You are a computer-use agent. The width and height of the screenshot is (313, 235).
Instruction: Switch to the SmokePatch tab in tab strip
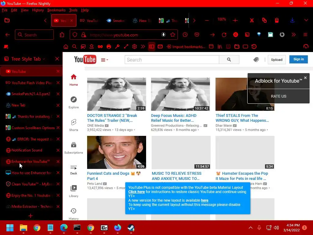tap(115, 21)
